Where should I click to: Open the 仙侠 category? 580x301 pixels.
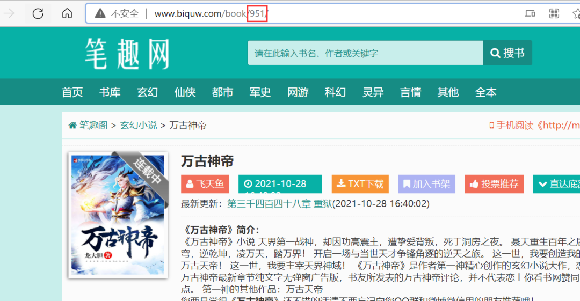coord(185,92)
